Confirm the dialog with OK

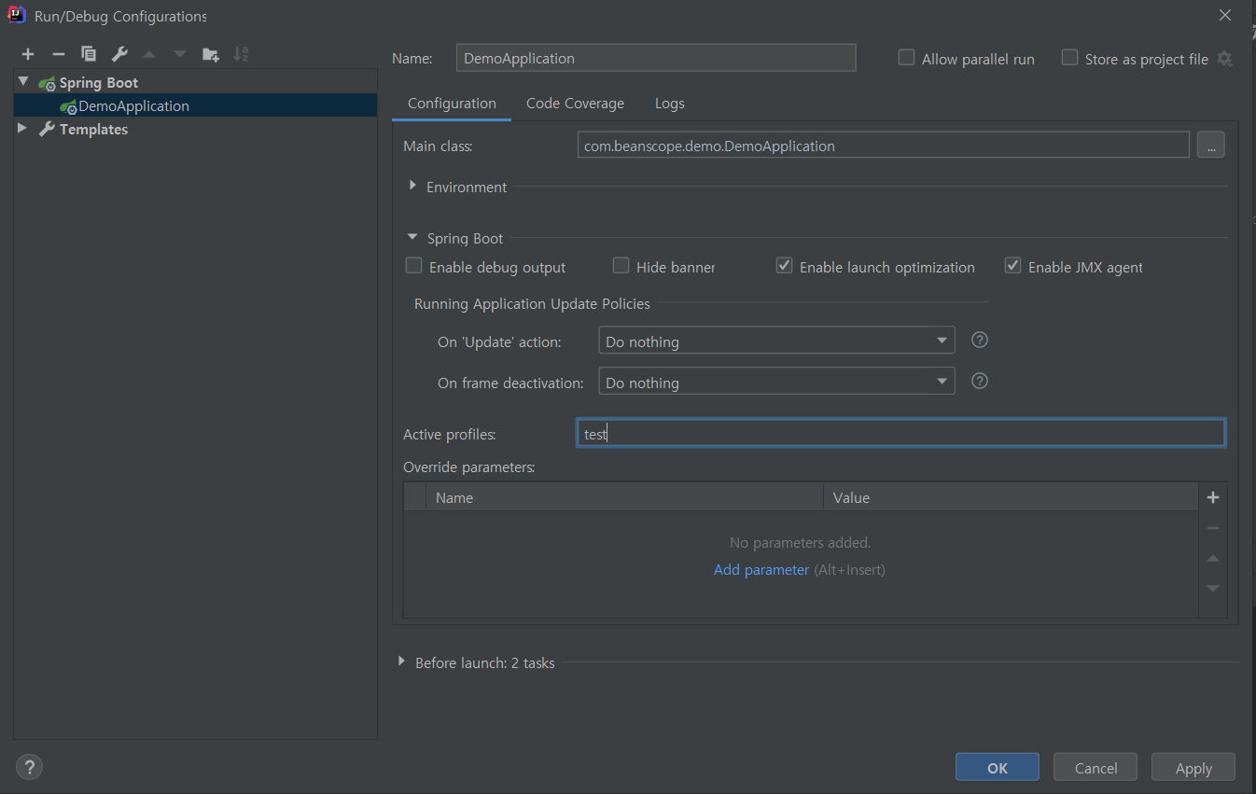998,768
